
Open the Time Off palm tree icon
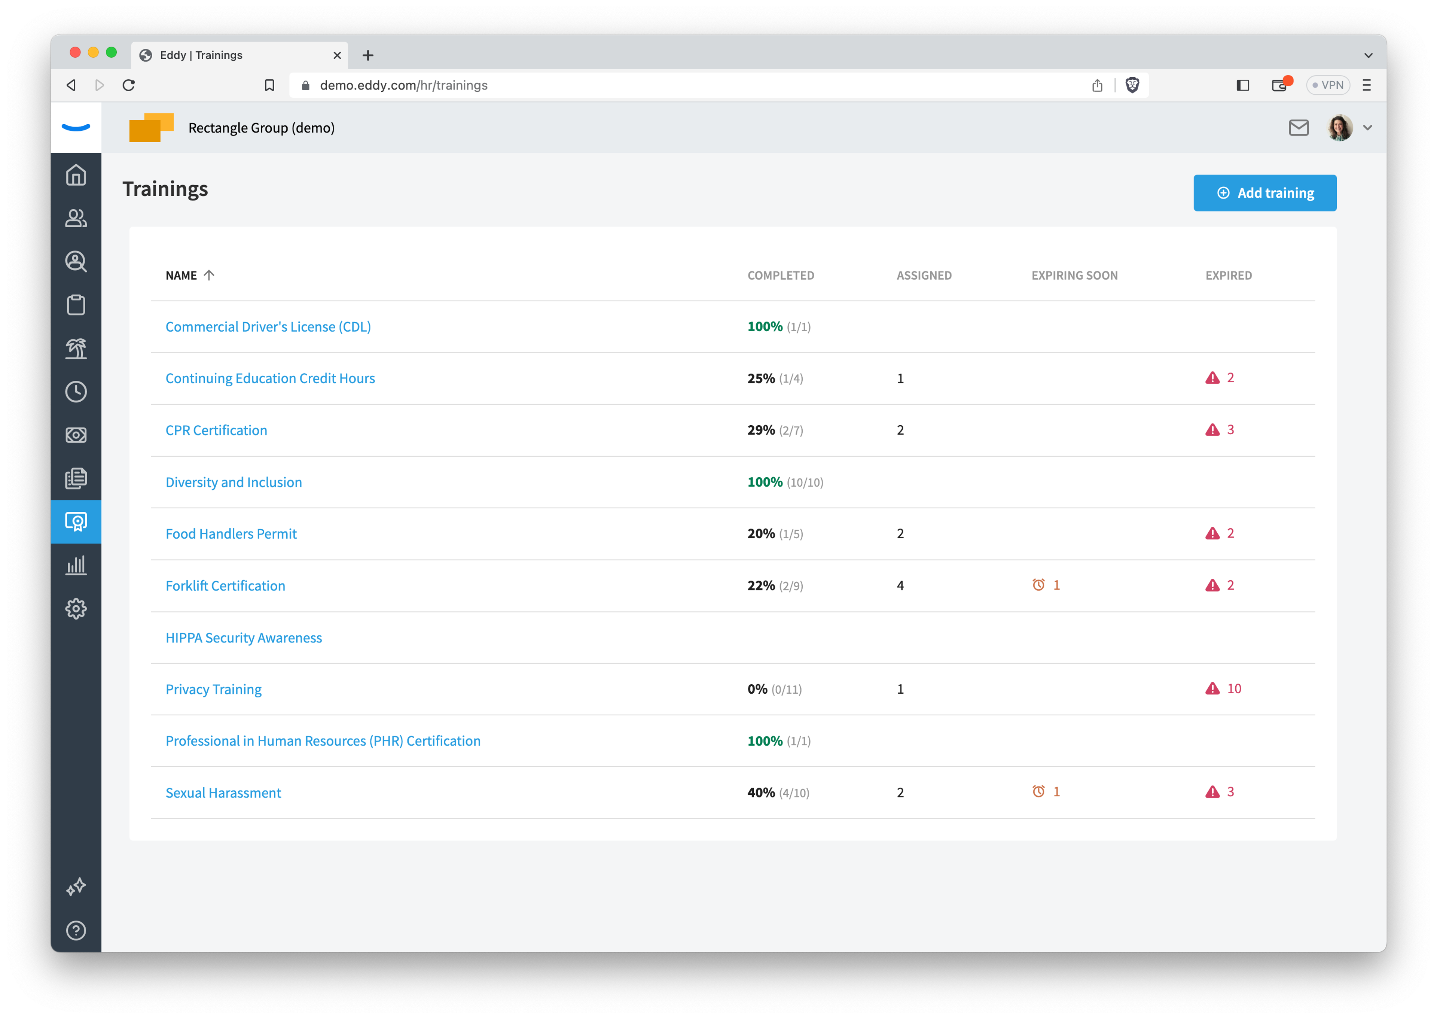tap(76, 348)
